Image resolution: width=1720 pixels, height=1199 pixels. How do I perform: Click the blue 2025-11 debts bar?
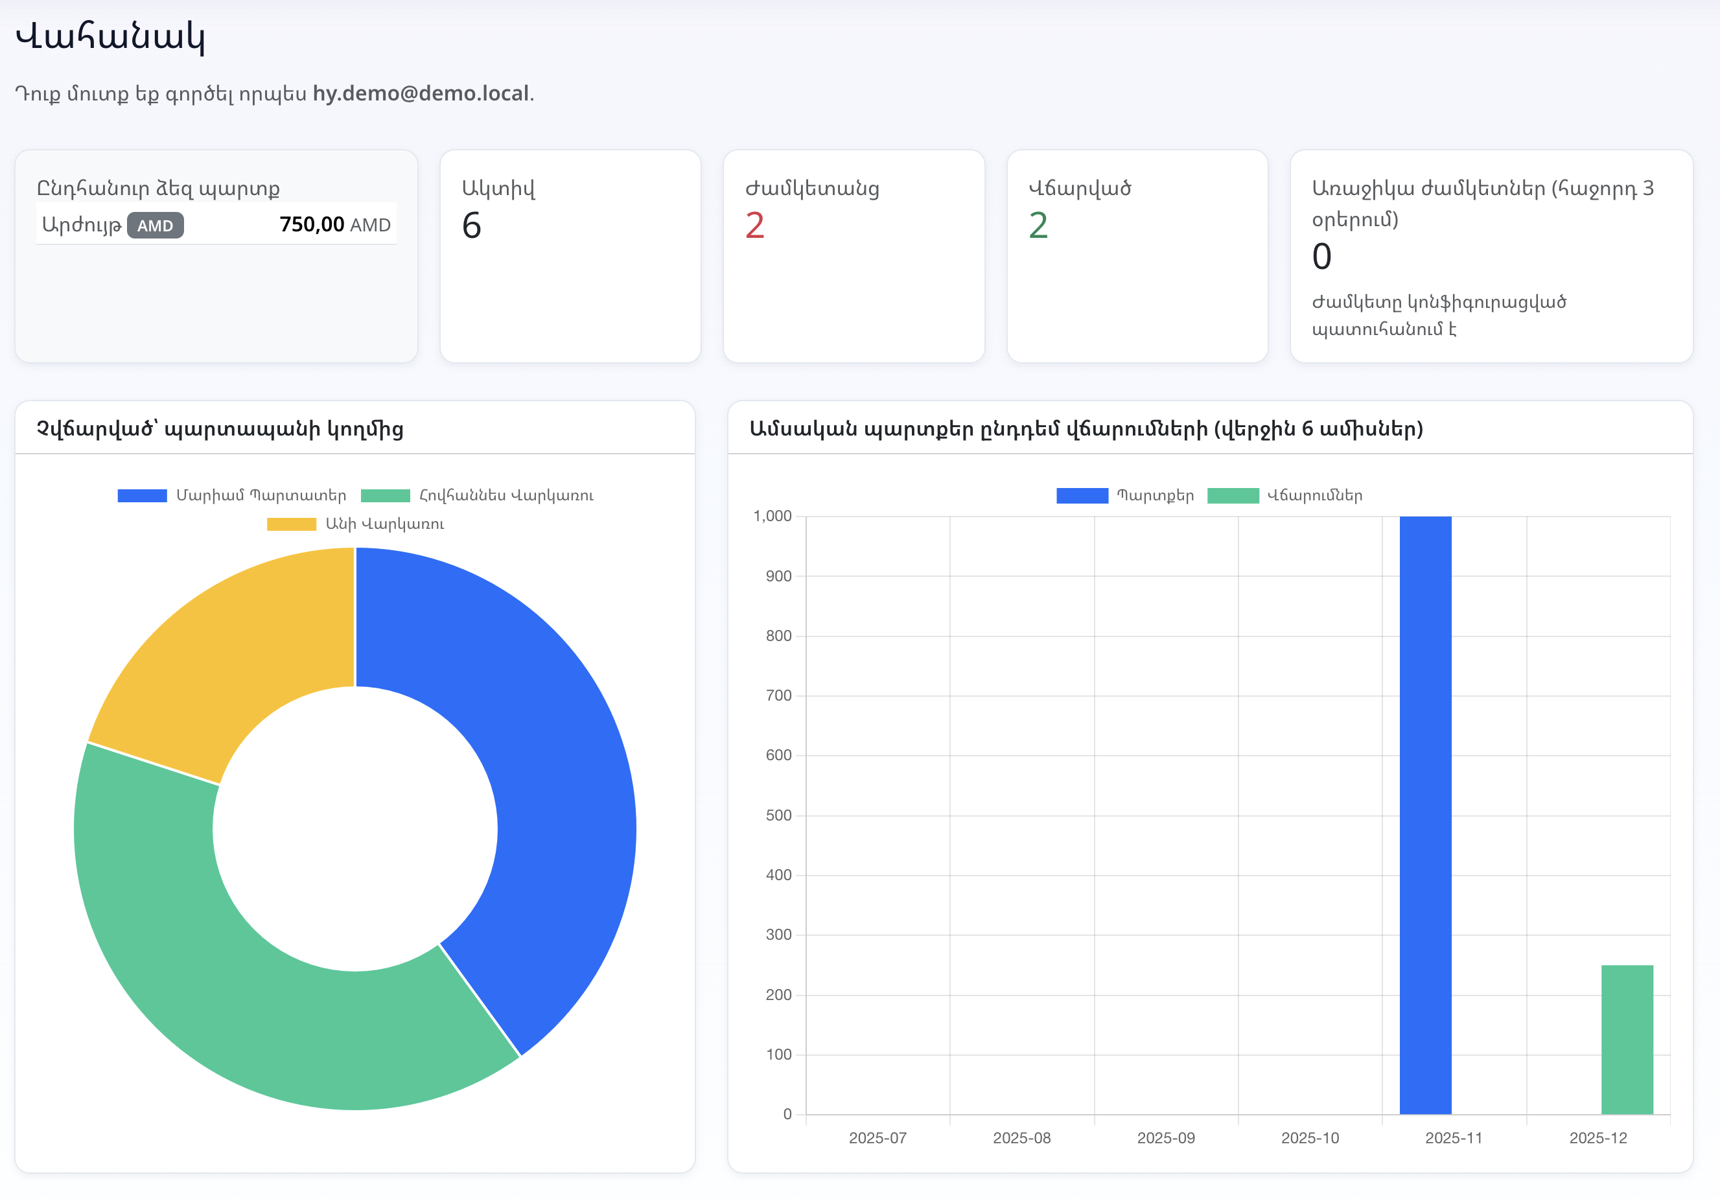pyautogui.click(x=1425, y=817)
